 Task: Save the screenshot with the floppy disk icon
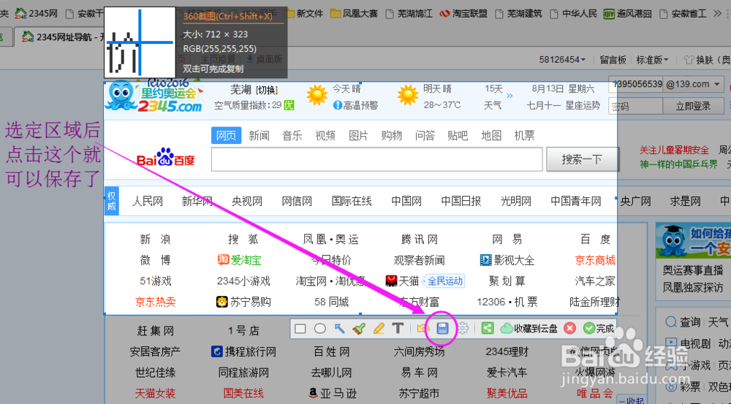[442, 329]
